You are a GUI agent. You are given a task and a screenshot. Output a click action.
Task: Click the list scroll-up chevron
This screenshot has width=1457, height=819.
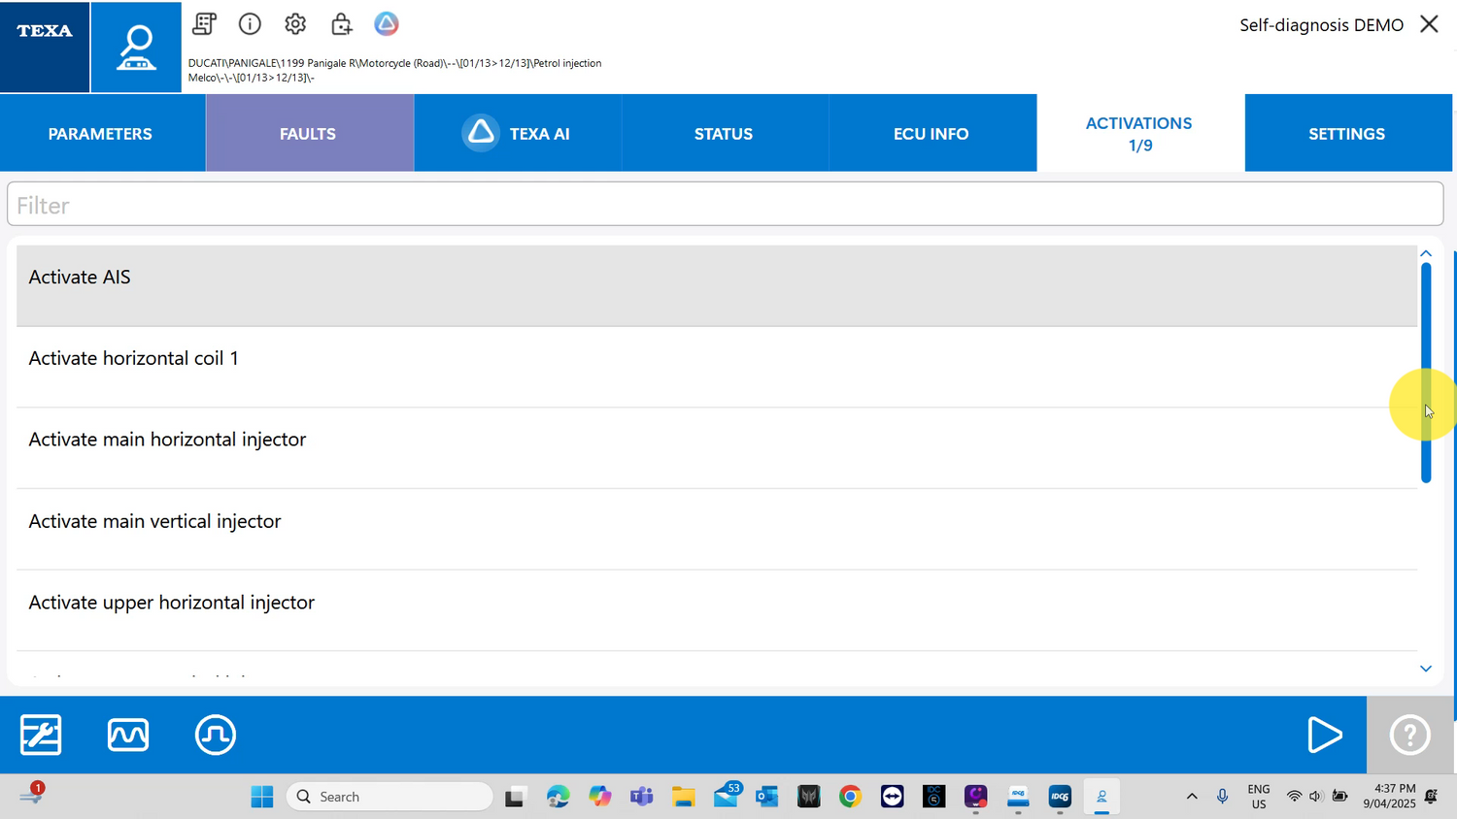[1426, 253]
